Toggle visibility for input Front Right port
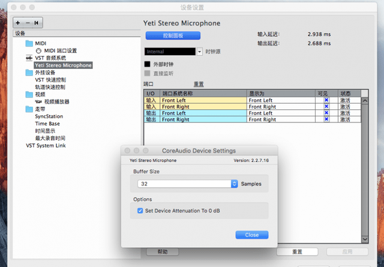 pos(326,106)
